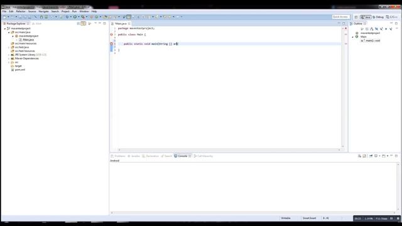Switch to the Java perspective

366,17
